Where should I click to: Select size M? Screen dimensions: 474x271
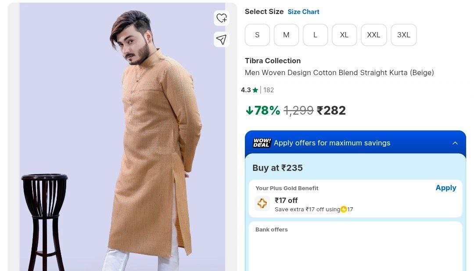tap(286, 35)
